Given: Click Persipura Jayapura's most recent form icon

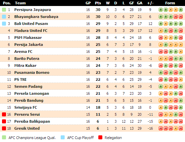Looking at the screenshot, I should click(181, 10).
